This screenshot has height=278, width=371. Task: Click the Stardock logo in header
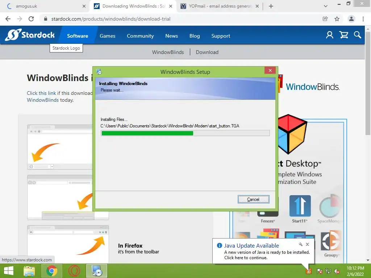tap(30, 35)
